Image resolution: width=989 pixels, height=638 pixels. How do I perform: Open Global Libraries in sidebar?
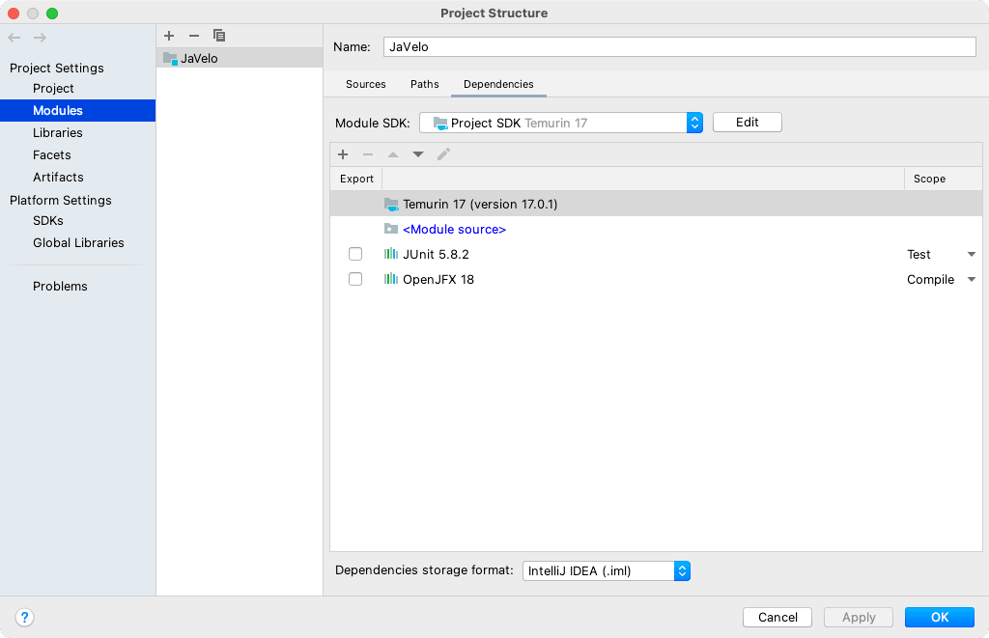click(77, 242)
